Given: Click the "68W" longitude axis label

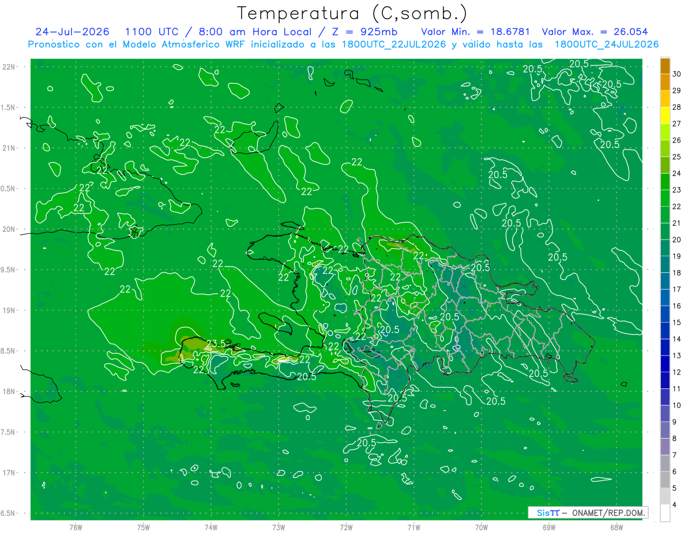Looking at the screenshot, I should 616,527.
